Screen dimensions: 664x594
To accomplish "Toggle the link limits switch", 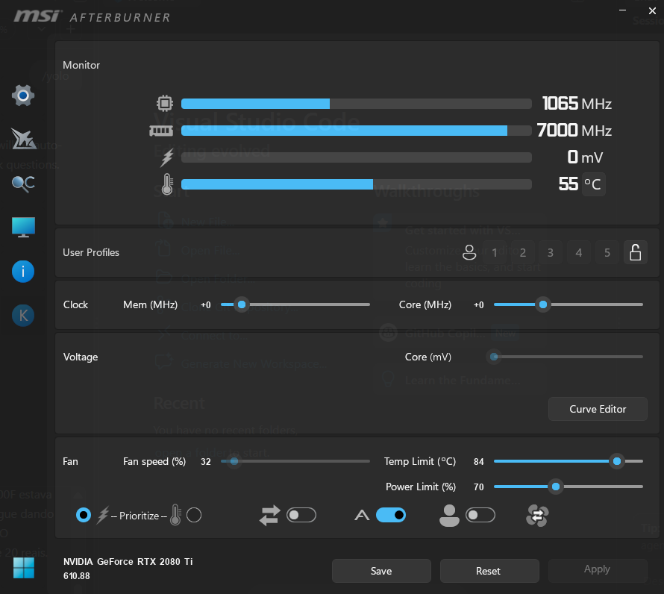I will click(x=301, y=515).
